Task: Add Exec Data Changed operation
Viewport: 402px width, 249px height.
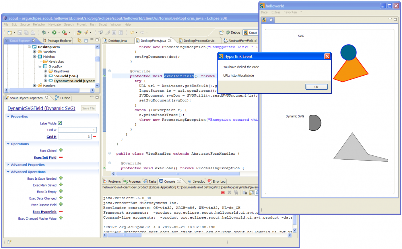Action: (x=61, y=198)
